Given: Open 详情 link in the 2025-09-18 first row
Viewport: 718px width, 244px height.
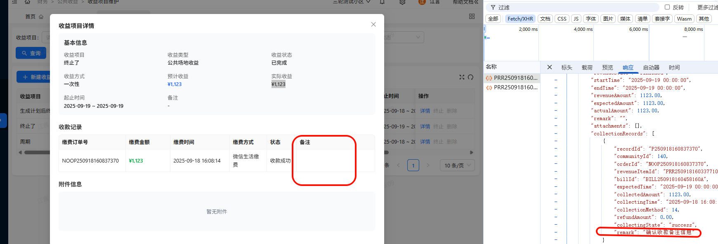Looking at the screenshot, I should pyautogui.click(x=425, y=111).
